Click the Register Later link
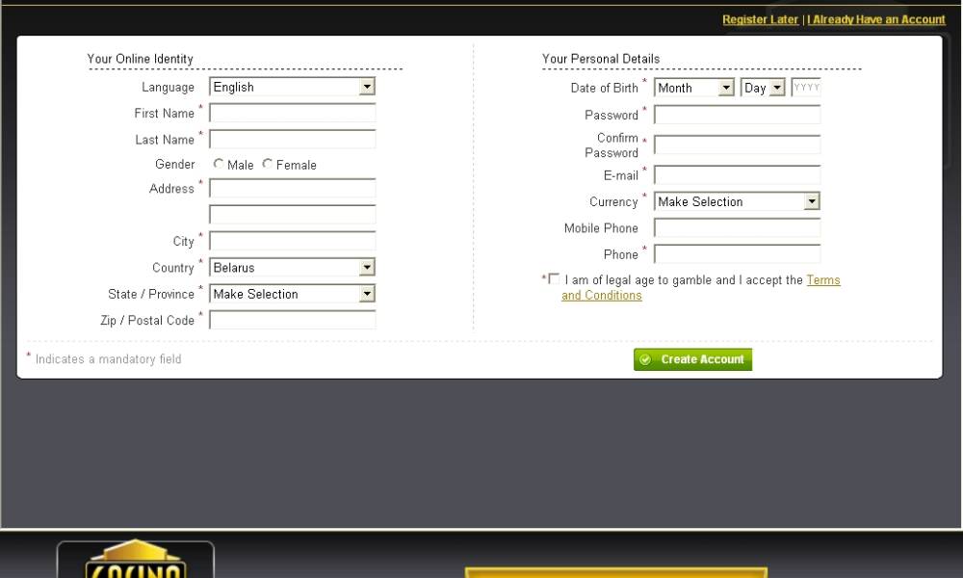Viewport: 963px width, 578px height. tap(760, 19)
